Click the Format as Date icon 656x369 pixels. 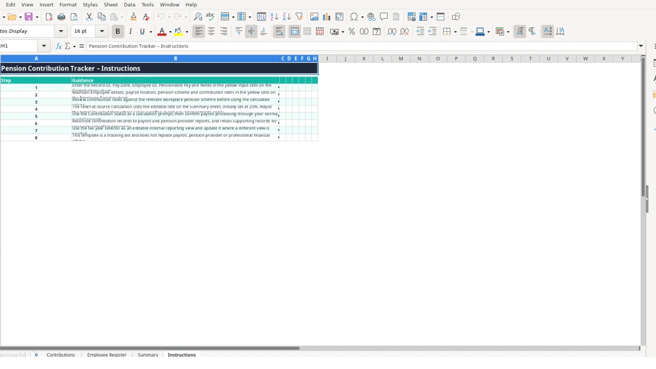click(377, 32)
